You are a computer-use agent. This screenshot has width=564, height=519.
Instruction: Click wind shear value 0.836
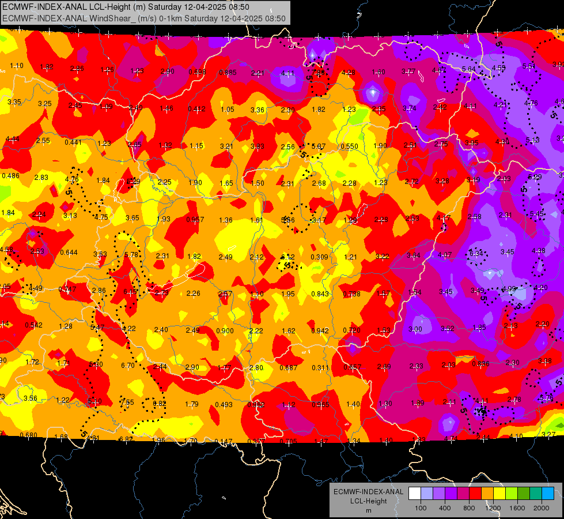480,364
